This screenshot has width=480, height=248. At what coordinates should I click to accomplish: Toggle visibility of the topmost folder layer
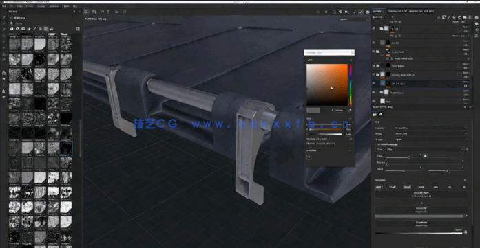pos(374,28)
